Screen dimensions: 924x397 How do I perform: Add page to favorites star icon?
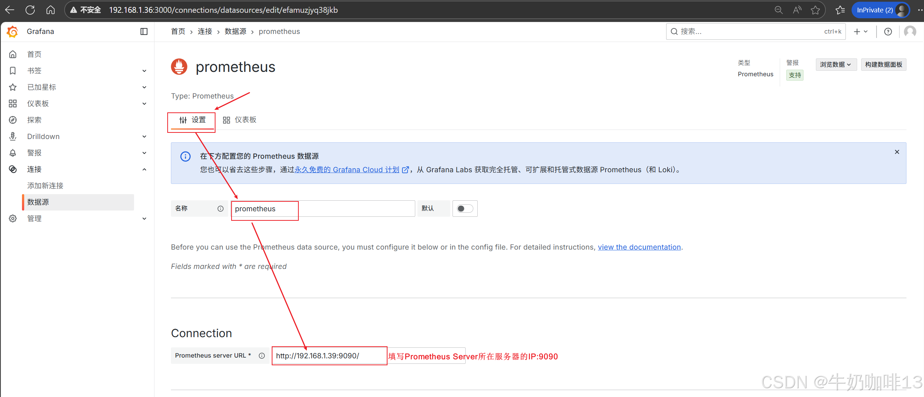point(815,10)
